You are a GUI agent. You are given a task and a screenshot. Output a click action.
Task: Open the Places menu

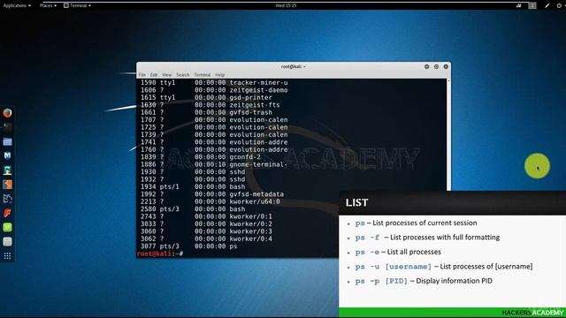coord(48,5)
